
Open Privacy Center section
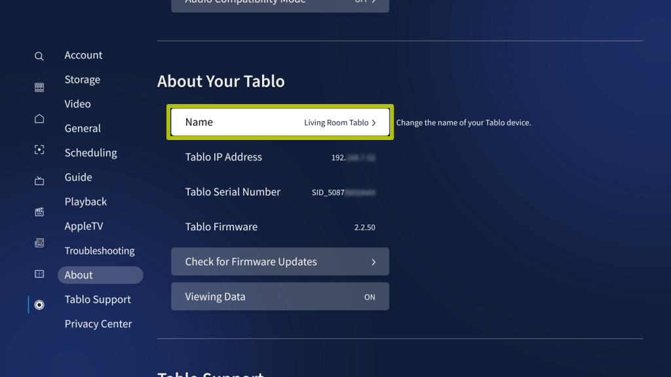[x=98, y=323]
